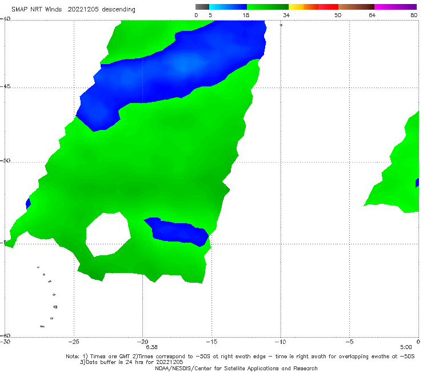The height and width of the screenshot is (372, 423).
Task: Click the yellow-red 34-50 segment of color bar
Action: [313, 7]
